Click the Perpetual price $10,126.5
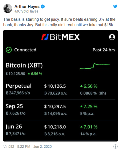 (x=55, y=86)
